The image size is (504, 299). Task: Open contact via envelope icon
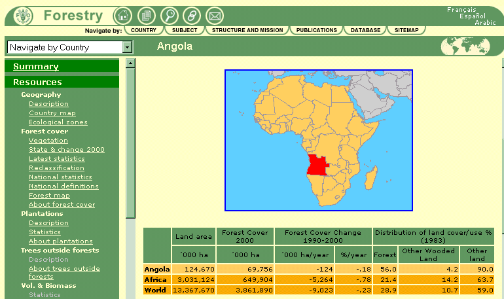(214, 16)
